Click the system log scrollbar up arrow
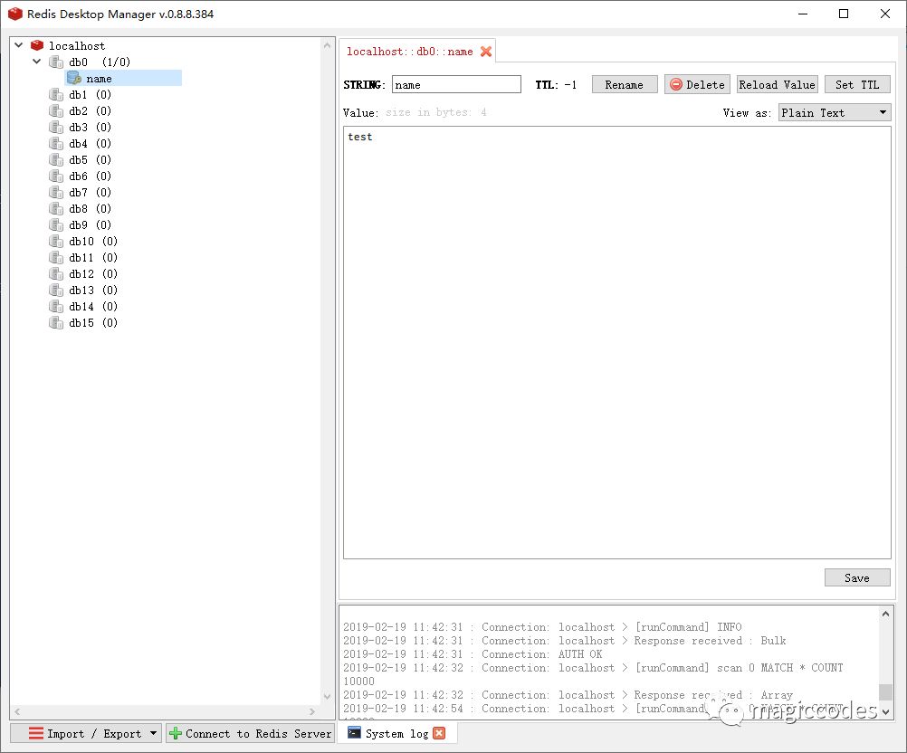 pos(885,615)
